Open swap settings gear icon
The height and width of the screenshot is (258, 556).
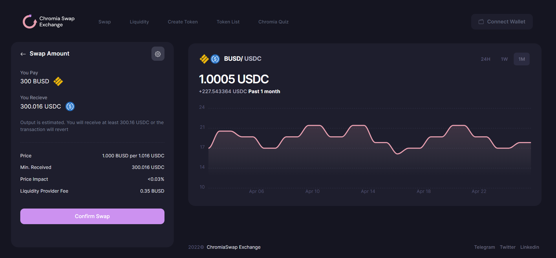(x=158, y=54)
